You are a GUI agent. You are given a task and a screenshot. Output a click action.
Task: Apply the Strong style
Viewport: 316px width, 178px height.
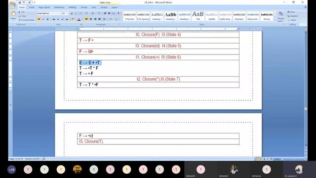click(267, 16)
